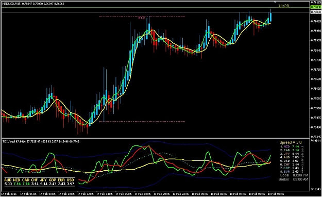Click the NZD header in currency strength table
The width and height of the screenshot is (322, 197).
coord(16,180)
